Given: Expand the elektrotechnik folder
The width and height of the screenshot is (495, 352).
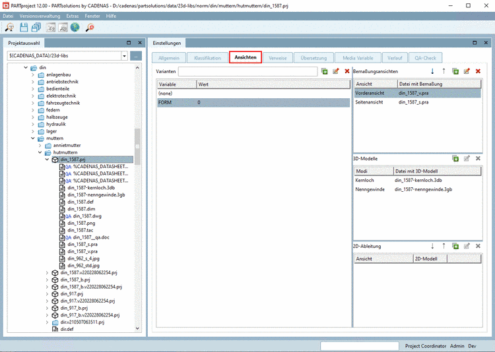Looking at the screenshot, I should (33, 96).
